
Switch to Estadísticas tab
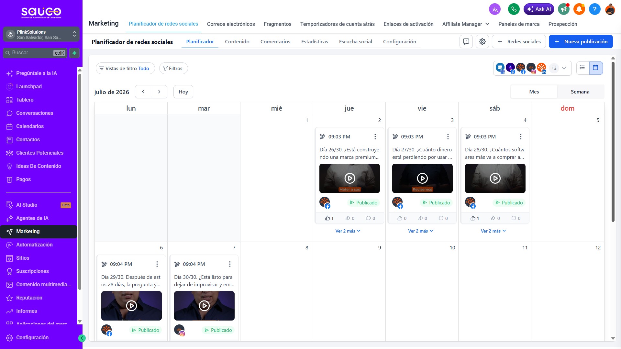(315, 42)
